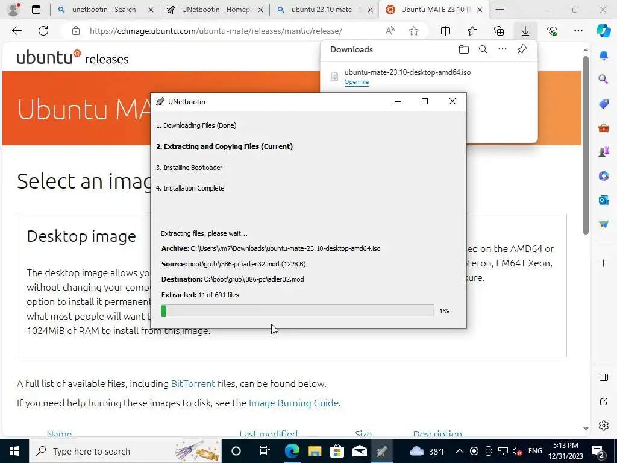The image size is (617, 463).
Task: Close the unetbootin - Search tab
Action: (x=151, y=10)
